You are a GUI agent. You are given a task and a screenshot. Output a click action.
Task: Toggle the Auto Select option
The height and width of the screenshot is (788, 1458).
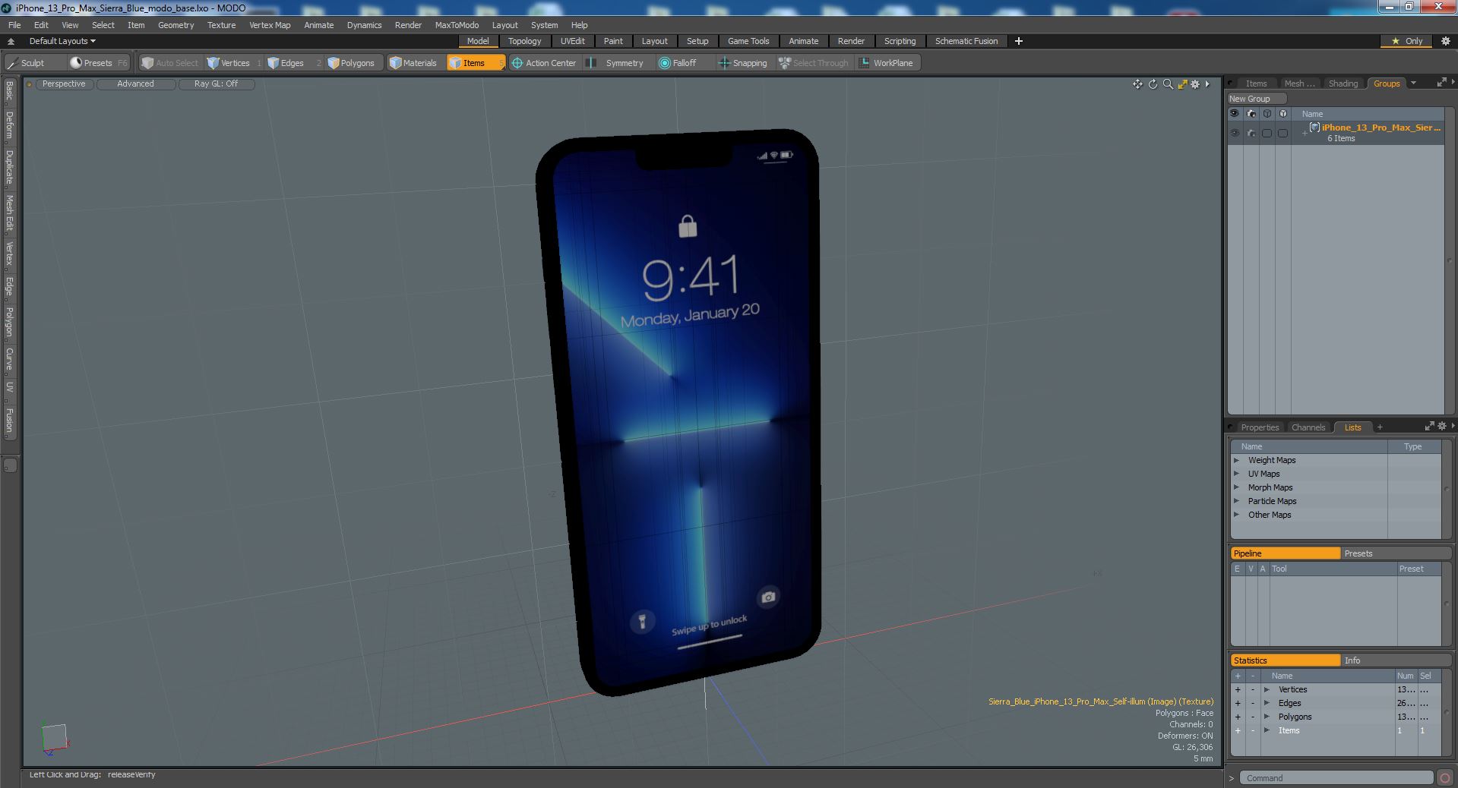pos(169,63)
